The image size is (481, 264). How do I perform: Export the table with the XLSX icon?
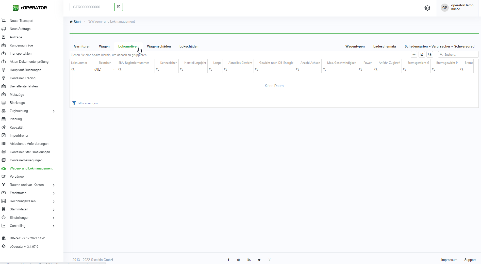[422, 54]
